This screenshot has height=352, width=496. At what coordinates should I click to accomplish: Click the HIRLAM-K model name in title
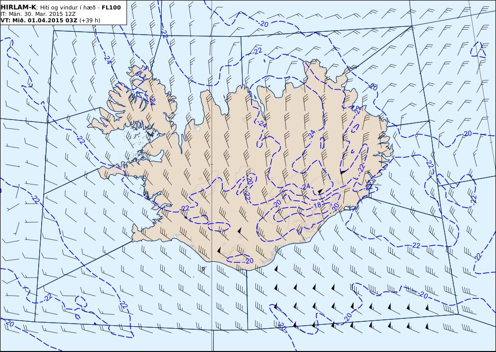coord(18,7)
